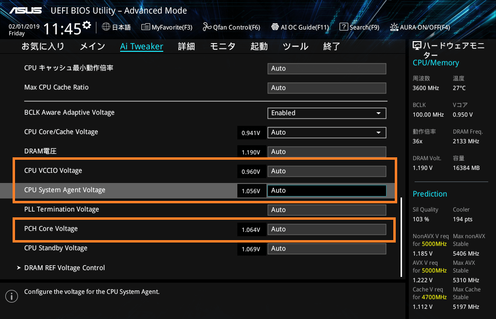Click the 2133 MHz DRAM Freq. value
This screenshot has height=319, width=496.
click(466, 141)
